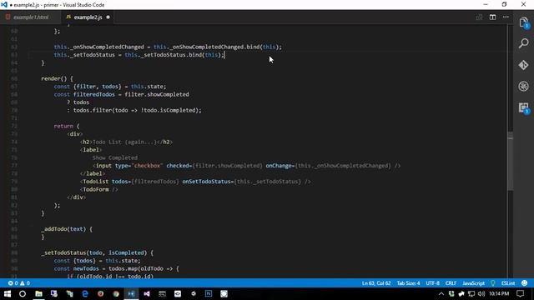Launch Microsoft Edge from taskbar
Screen dimensions: 534x300
[x=85, y=294]
